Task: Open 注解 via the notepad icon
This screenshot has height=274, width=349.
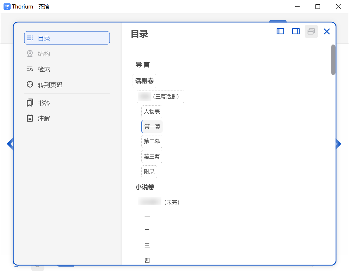Action: click(x=30, y=118)
